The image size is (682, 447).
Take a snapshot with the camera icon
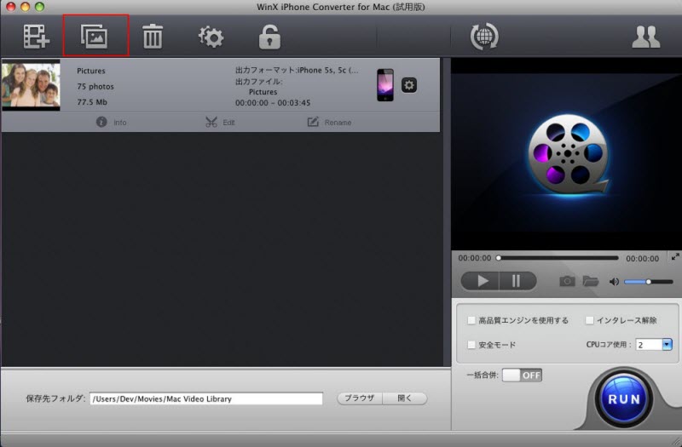click(x=567, y=281)
